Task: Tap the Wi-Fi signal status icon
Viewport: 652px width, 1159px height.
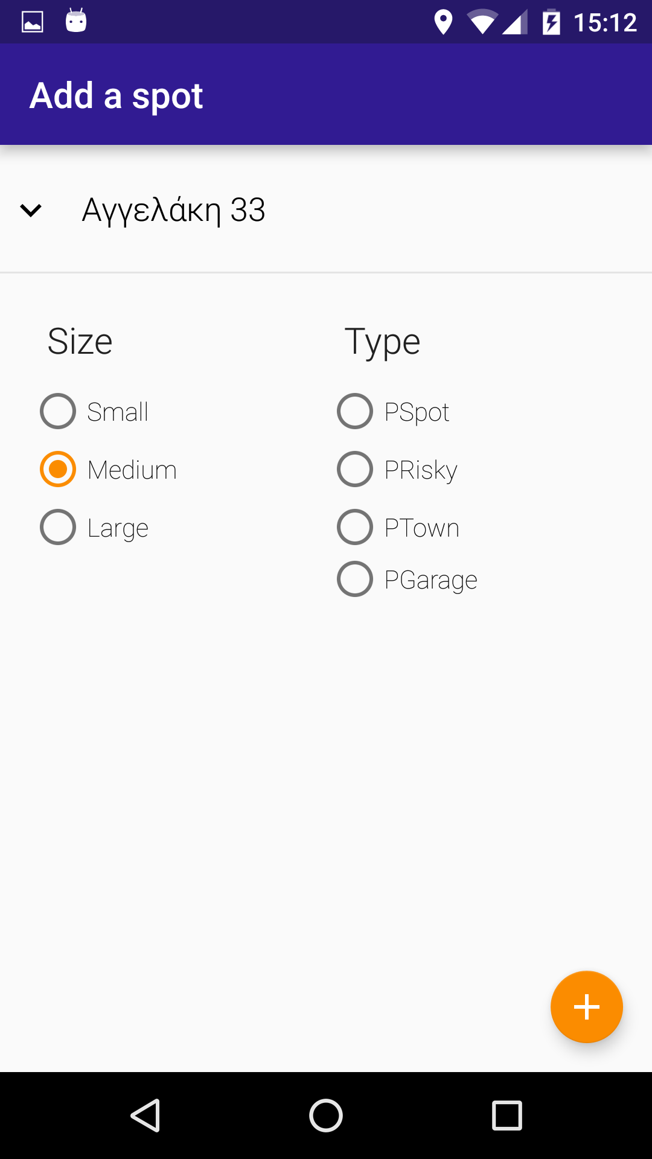Action: [481, 22]
